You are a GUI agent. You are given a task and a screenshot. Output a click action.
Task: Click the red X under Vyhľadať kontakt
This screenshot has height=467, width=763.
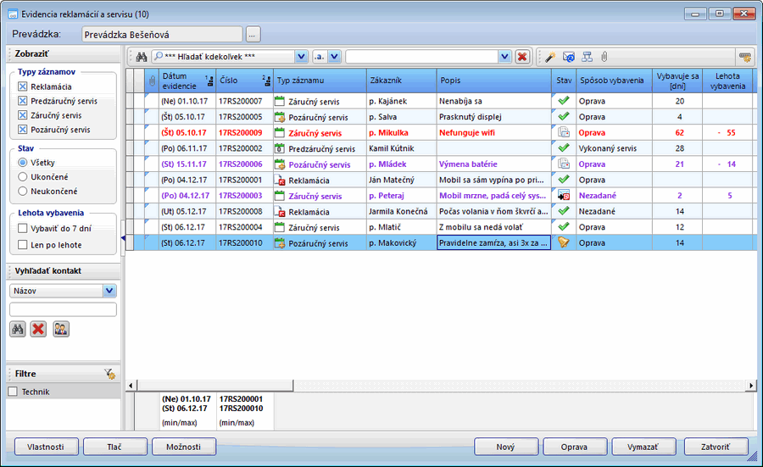pos(38,329)
